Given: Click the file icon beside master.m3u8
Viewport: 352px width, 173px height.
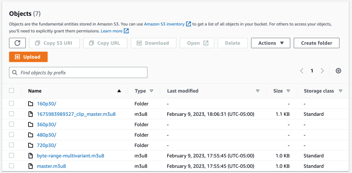Looking at the screenshot, I should tap(31, 166).
